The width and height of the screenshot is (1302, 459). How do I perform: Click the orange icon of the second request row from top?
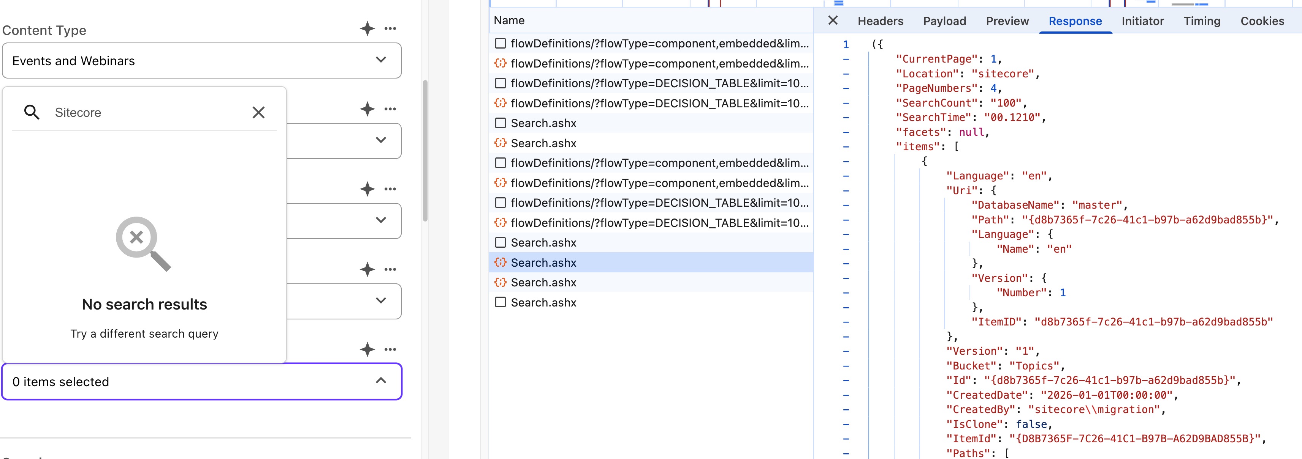[x=501, y=63]
